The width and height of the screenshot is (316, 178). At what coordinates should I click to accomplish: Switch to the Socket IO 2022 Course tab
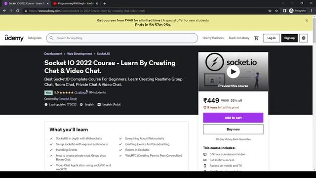26,3
